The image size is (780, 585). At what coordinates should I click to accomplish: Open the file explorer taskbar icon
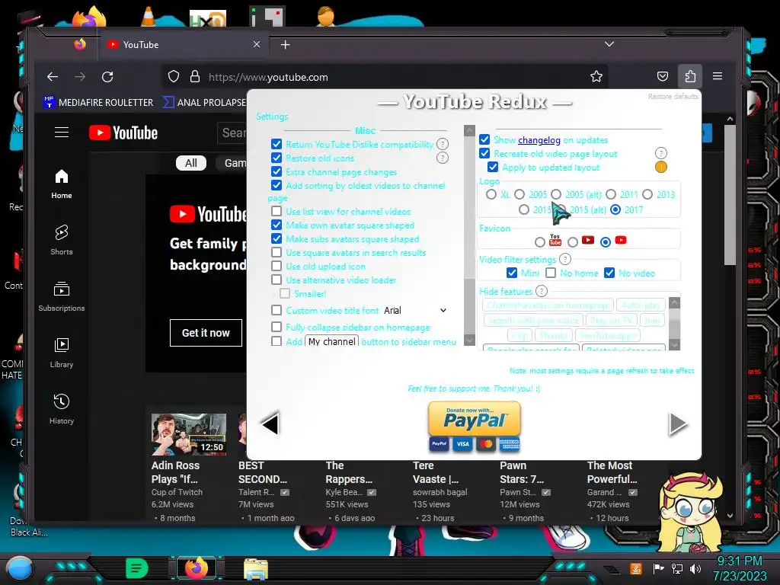click(x=256, y=569)
